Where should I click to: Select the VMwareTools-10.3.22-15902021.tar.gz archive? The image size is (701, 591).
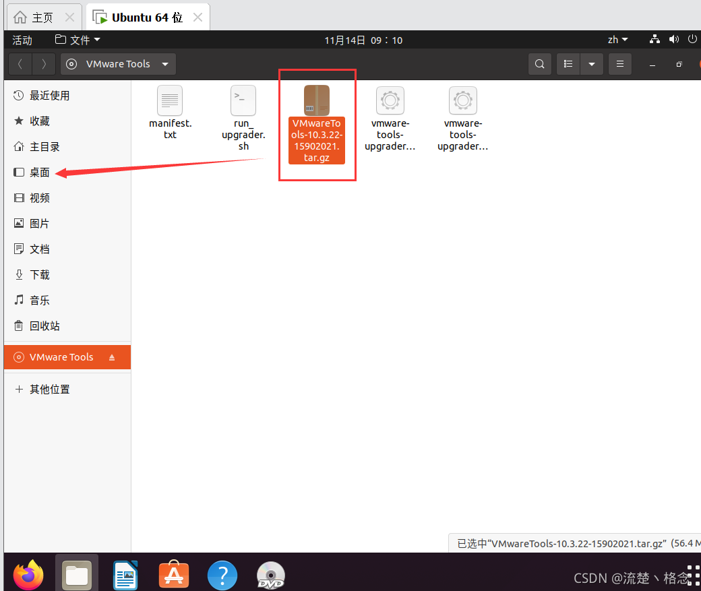pyautogui.click(x=317, y=125)
